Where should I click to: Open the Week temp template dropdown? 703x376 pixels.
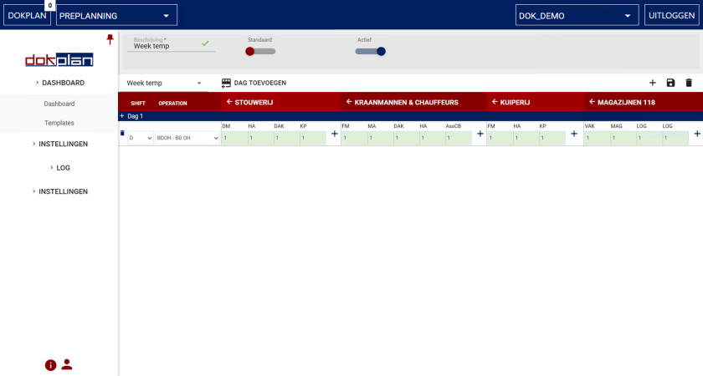point(164,83)
